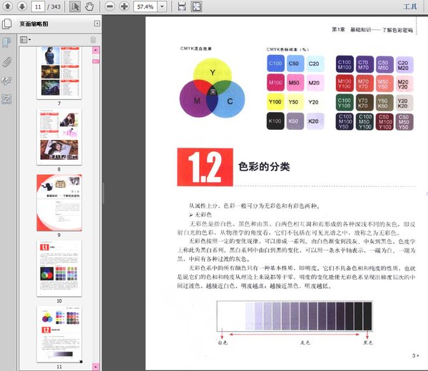
Task: Delete selected thumbnail with trash icon
Action: point(92,39)
